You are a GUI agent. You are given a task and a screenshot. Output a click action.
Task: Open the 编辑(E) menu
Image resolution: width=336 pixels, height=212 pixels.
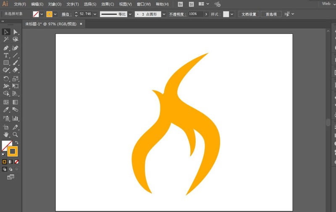click(x=37, y=4)
